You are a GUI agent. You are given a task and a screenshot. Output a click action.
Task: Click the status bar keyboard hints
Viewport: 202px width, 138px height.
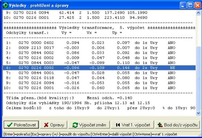[x=90, y=134]
